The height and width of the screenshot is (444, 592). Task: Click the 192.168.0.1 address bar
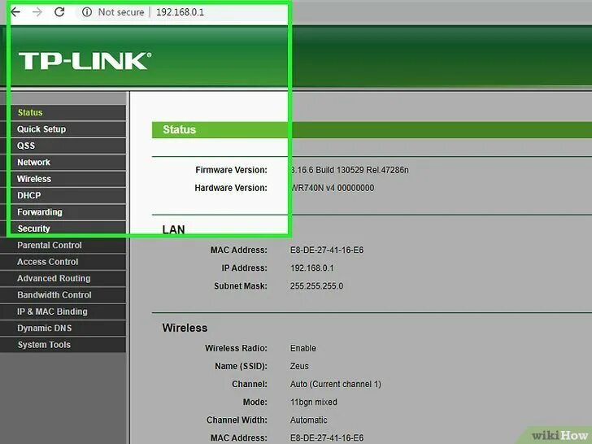[180, 12]
